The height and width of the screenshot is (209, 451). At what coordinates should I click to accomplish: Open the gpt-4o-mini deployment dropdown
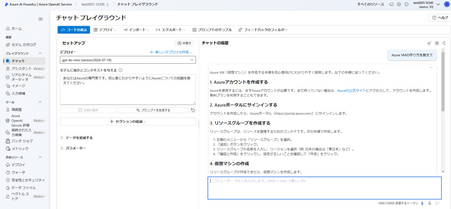(128, 60)
